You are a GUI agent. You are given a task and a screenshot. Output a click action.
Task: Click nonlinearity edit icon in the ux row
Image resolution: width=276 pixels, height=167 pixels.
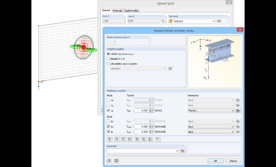click(x=238, y=100)
